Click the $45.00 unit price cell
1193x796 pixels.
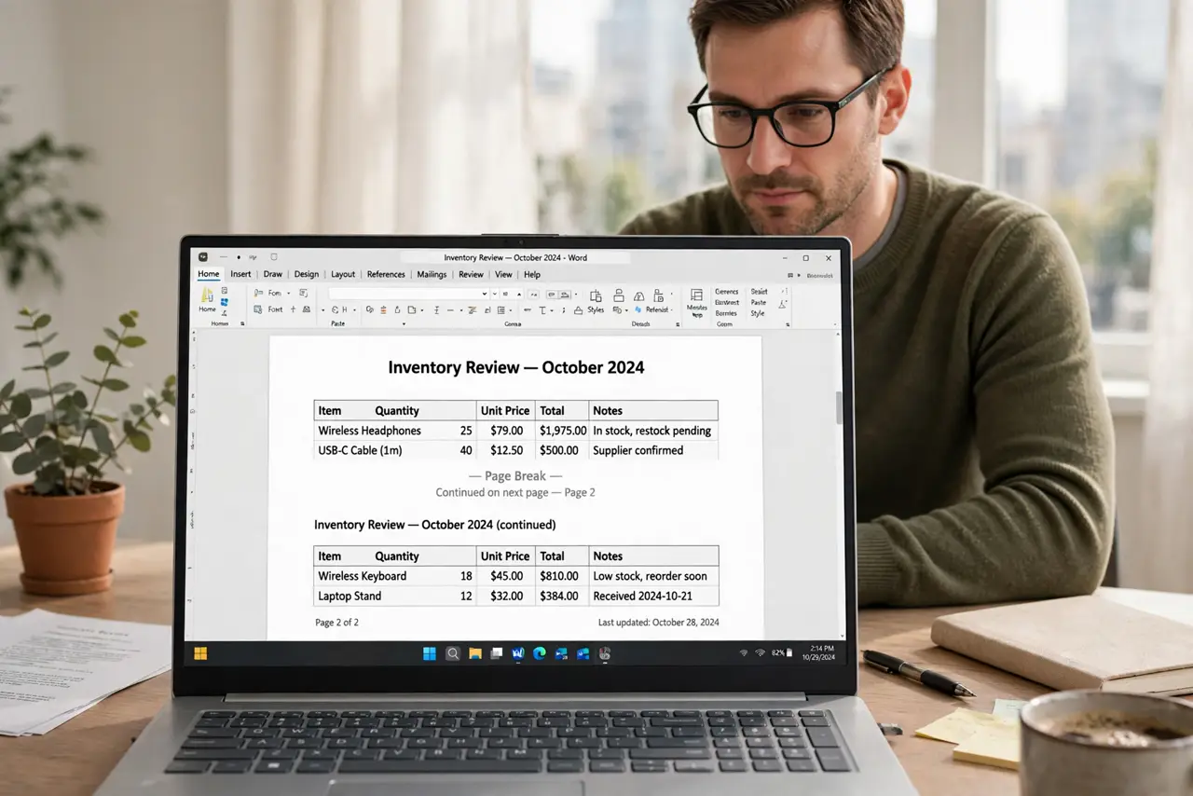pyautogui.click(x=506, y=576)
